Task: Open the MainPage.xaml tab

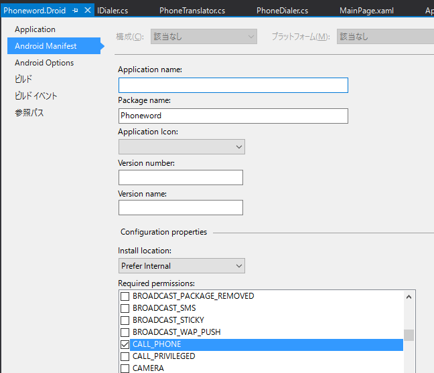Action: (x=366, y=11)
